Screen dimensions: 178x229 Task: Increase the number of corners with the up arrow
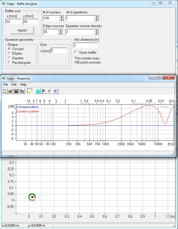point(61,17)
